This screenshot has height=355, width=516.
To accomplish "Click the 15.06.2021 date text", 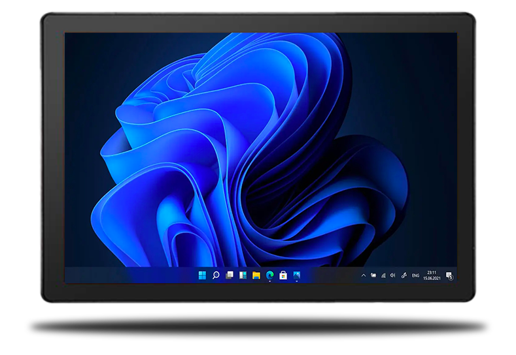I will 432,279.
